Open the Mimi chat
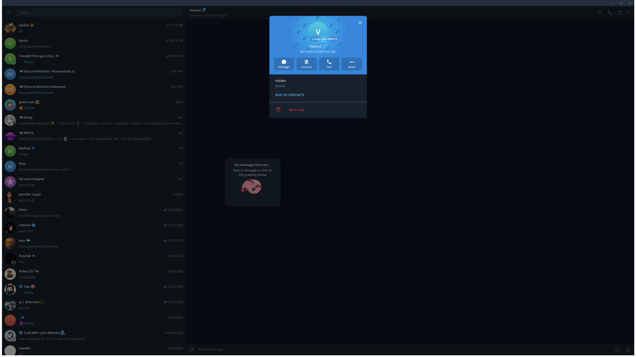Screen dimensions: 636x357 pyautogui.click(x=94, y=213)
